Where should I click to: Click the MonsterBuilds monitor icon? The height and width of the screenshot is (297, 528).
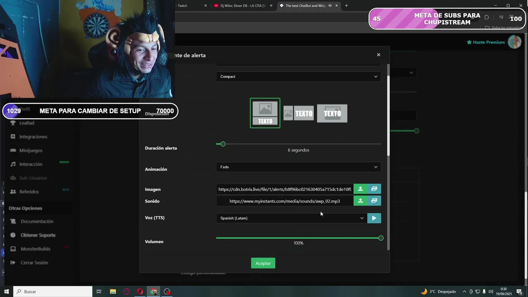(x=13, y=249)
